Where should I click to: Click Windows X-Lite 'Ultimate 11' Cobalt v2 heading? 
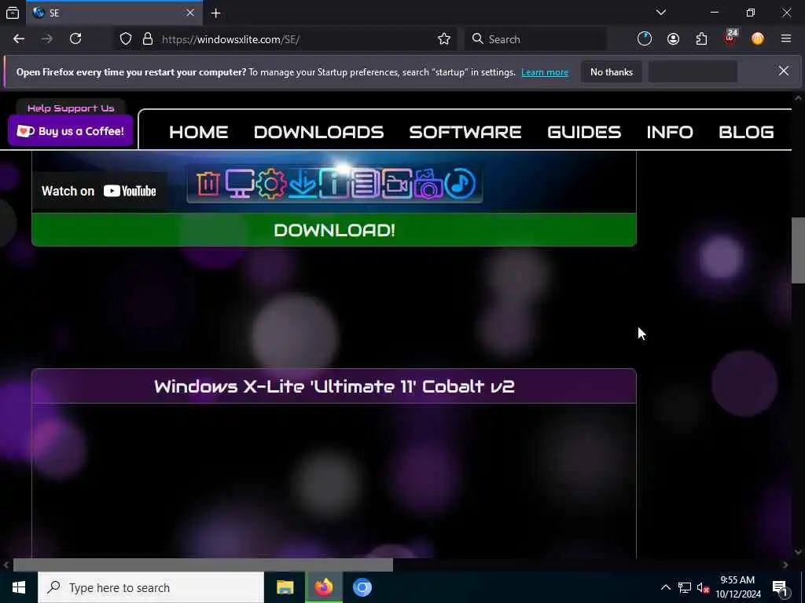click(x=334, y=386)
